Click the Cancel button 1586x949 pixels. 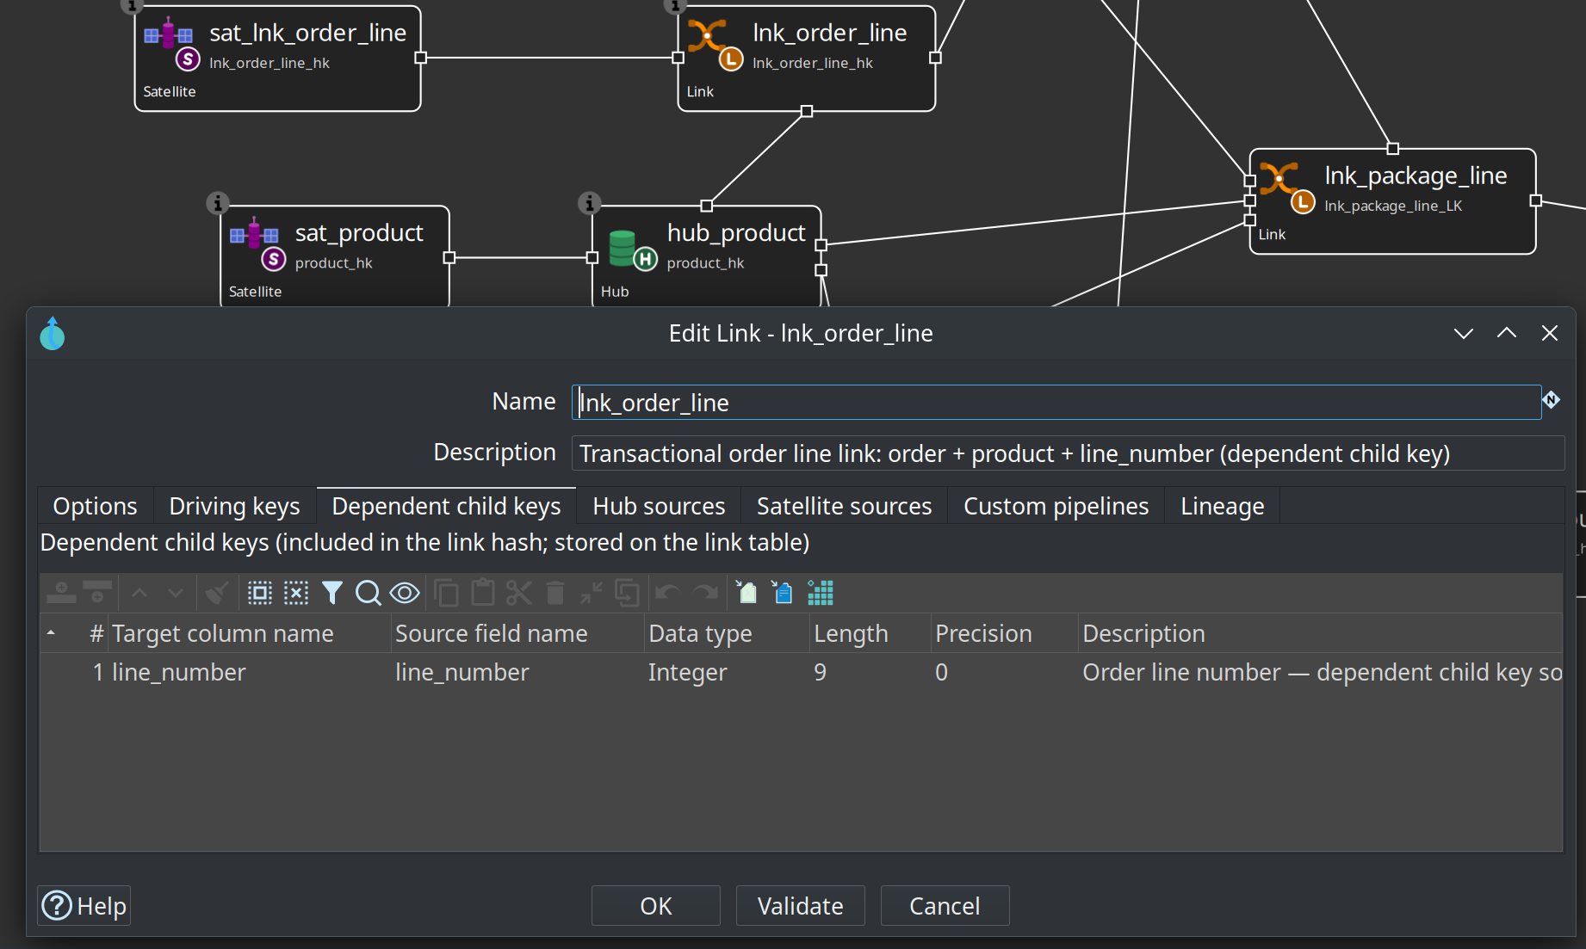(x=945, y=906)
